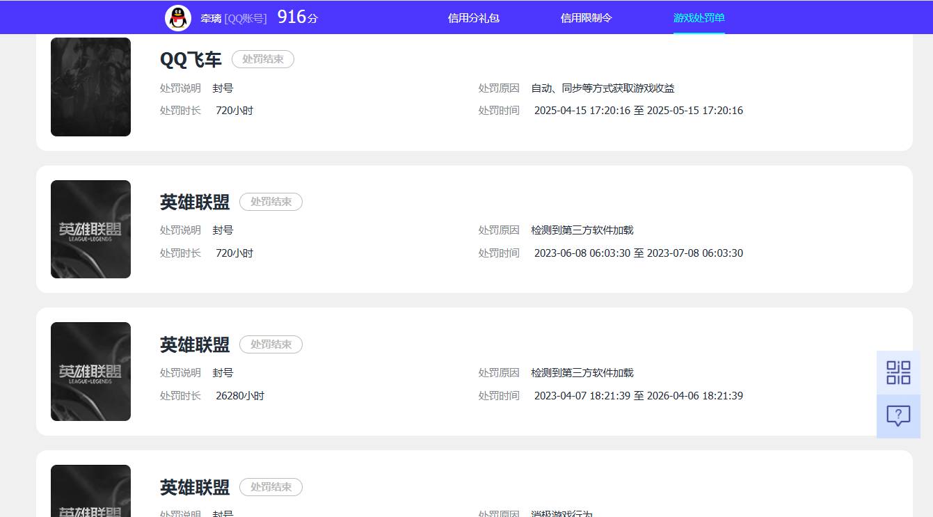The width and height of the screenshot is (933, 517).
Task: Click time range 2023-06-08 06:03:30 至 2023-07-08
Action: (639, 253)
